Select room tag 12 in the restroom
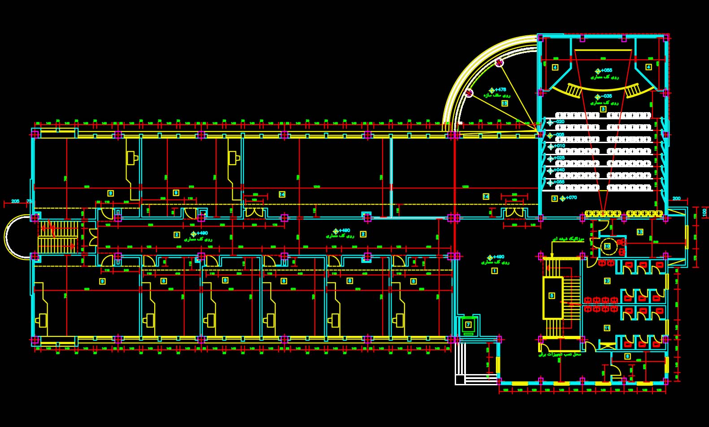Screen dimensions: 709x427 607,281
